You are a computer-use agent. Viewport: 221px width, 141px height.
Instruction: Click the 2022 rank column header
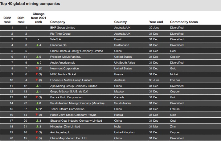pyautogui.click(x=7, y=20)
